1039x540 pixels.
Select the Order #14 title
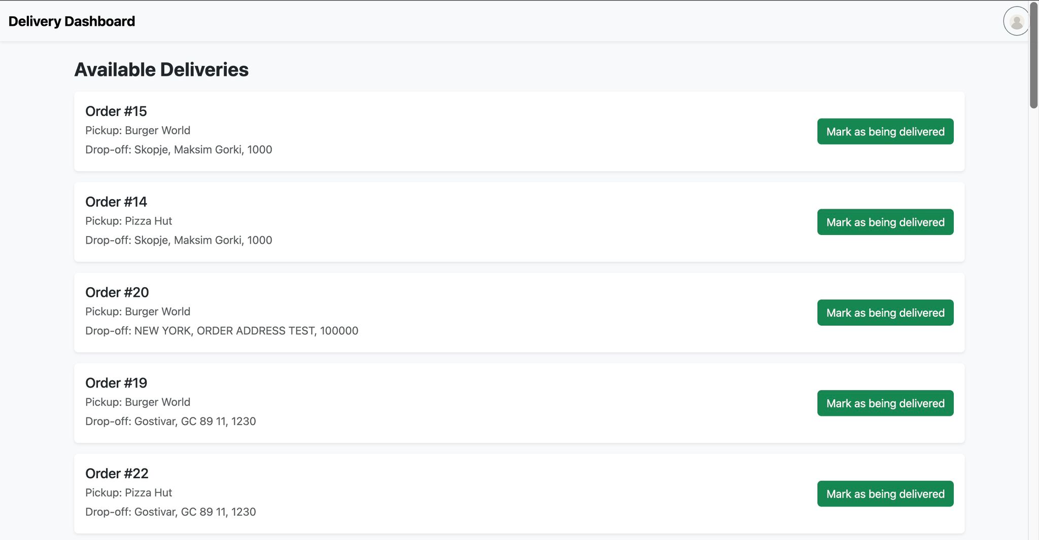(116, 202)
